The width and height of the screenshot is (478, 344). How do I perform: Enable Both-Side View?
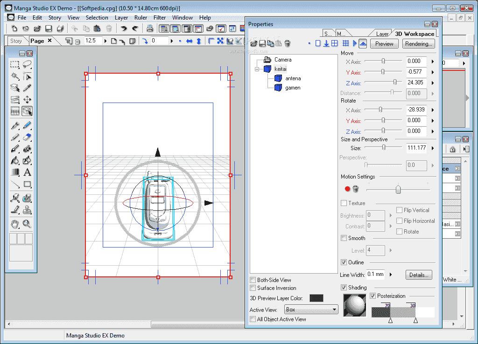(252, 280)
